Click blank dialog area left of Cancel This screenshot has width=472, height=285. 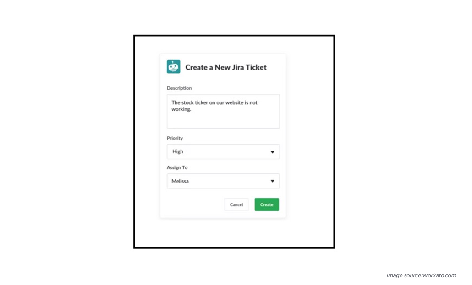[x=192, y=204]
